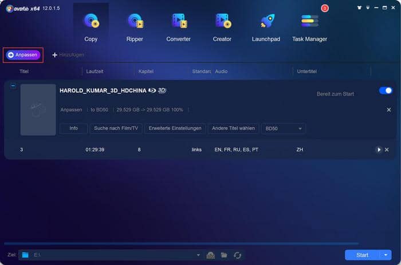The height and width of the screenshot is (265, 401).
Task: Click the Info button
Action: click(x=74, y=128)
